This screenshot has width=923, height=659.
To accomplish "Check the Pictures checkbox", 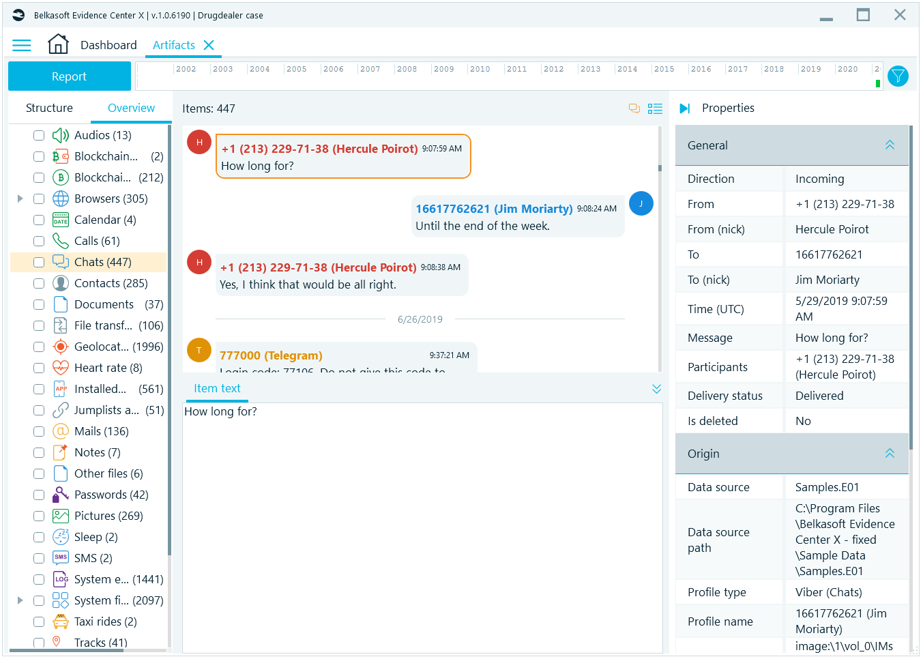I will coord(39,516).
